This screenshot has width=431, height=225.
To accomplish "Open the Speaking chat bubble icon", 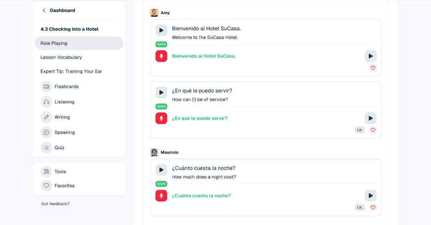I will pos(46,132).
